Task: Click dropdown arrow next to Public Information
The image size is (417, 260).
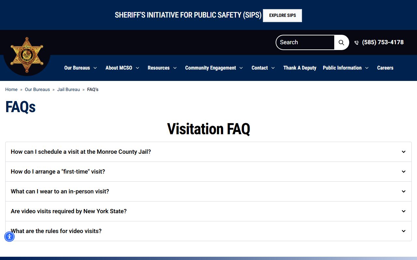Action: point(367,68)
